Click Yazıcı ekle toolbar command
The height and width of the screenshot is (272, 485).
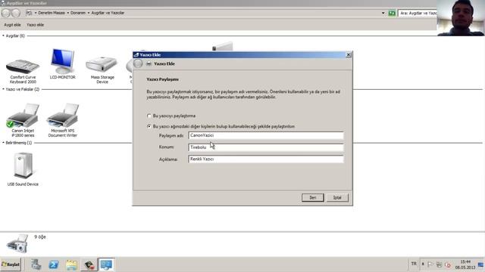pos(35,25)
